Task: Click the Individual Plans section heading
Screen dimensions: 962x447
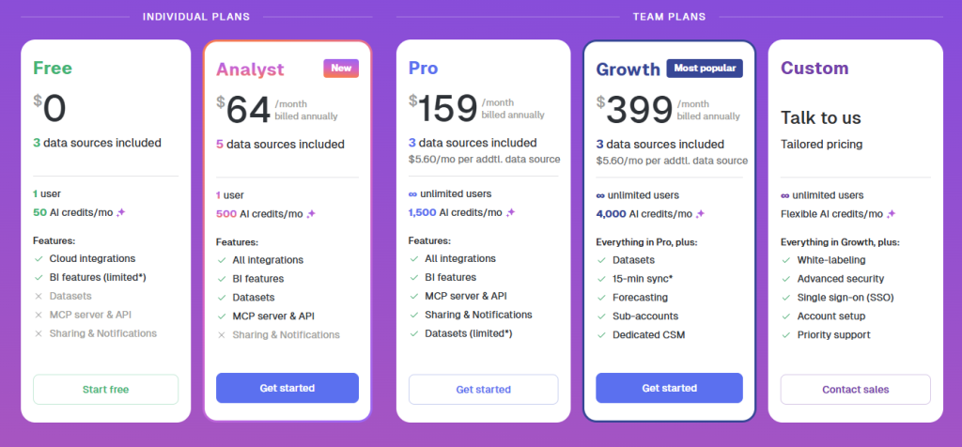Action: pyautogui.click(x=196, y=17)
